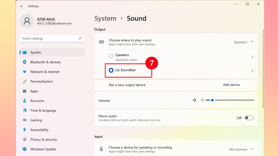Viewport: 278px width, 156px height.
Task: Select the Speakers Realtek radio button
Action: [x=111, y=56]
